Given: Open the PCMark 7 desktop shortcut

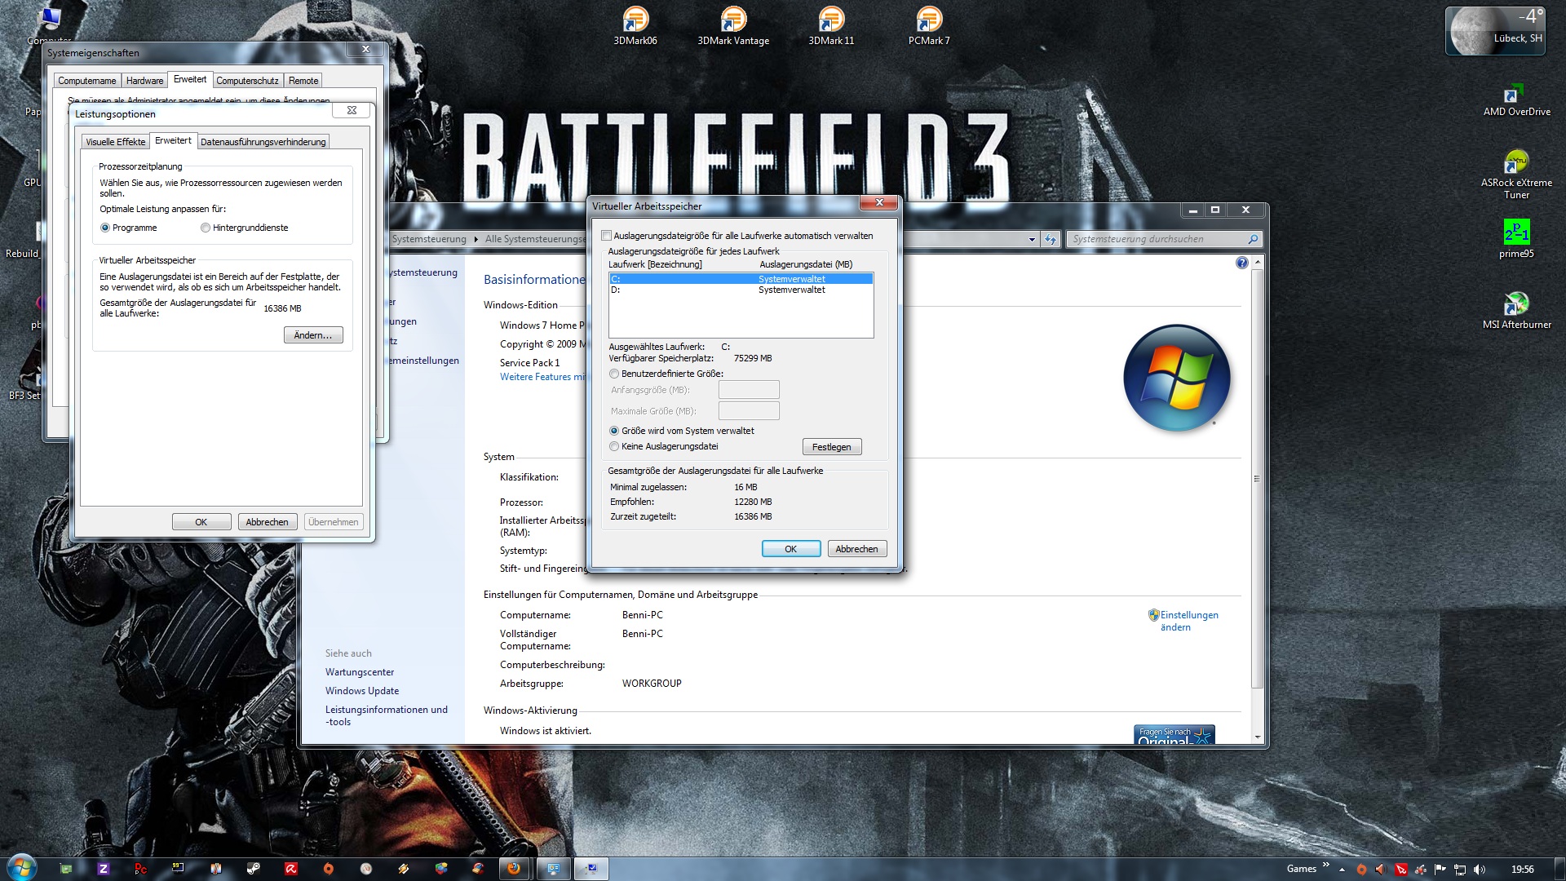Looking at the screenshot, I should (x=929, y=26).
